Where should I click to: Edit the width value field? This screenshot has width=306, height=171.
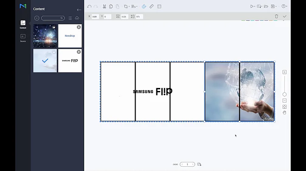coord(125,17)
